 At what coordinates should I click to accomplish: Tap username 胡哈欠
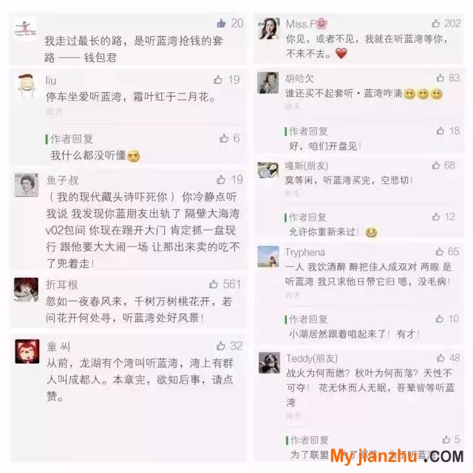(299, 79)
